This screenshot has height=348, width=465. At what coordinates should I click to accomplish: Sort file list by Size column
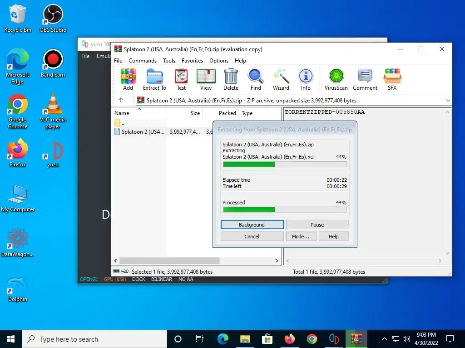(x=184, y=113)
